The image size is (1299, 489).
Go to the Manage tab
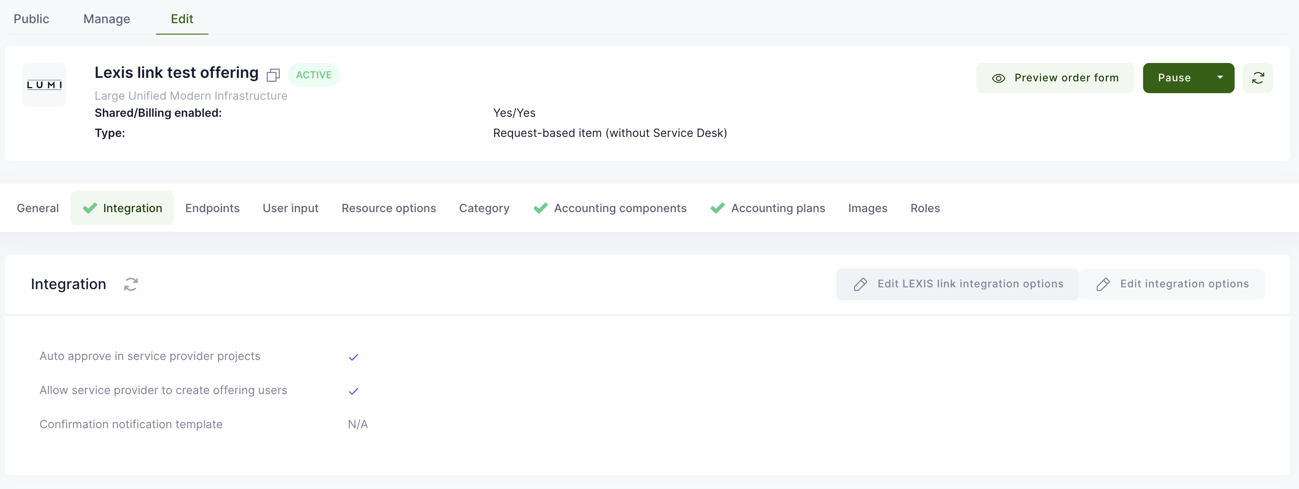coord(106,19)
